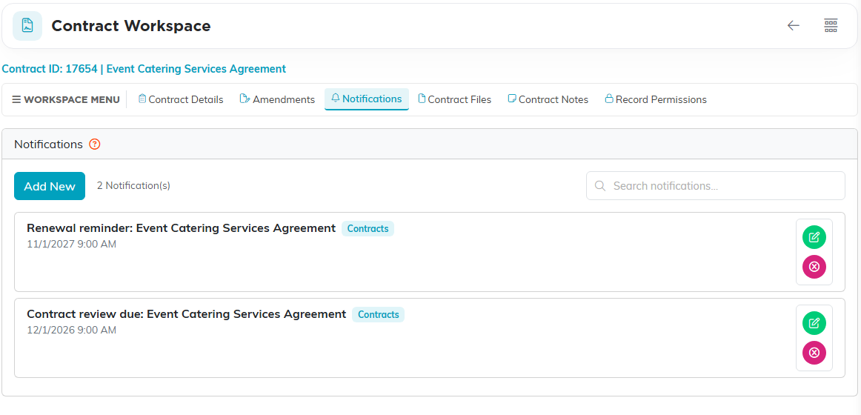Click the Contract Workspace document icon
This screenshot has width=861, height=415.
pyautogui.click(x=27, y=26)
